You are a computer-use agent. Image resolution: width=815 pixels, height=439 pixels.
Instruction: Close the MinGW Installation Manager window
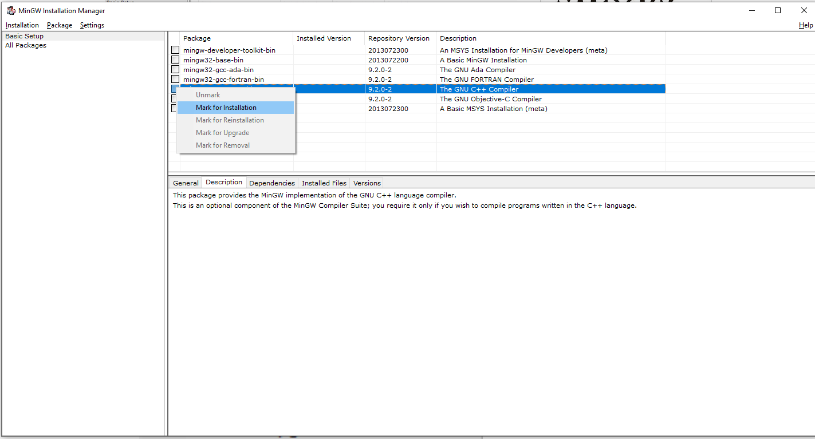click(803, 10)
